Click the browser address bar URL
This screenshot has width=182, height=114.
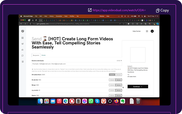(61, 24)
